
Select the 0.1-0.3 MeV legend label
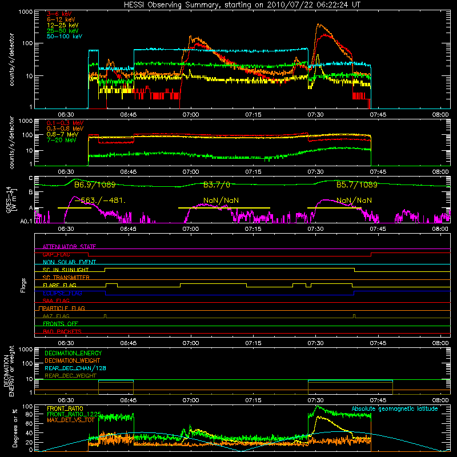point(65,123)
